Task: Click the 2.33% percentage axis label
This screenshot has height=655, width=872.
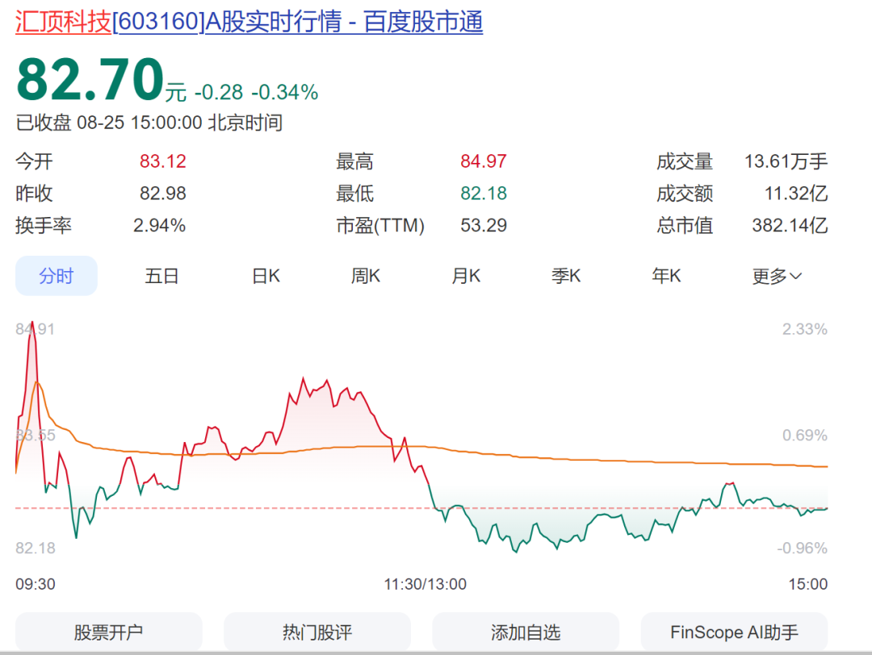Action: [804, 329]
